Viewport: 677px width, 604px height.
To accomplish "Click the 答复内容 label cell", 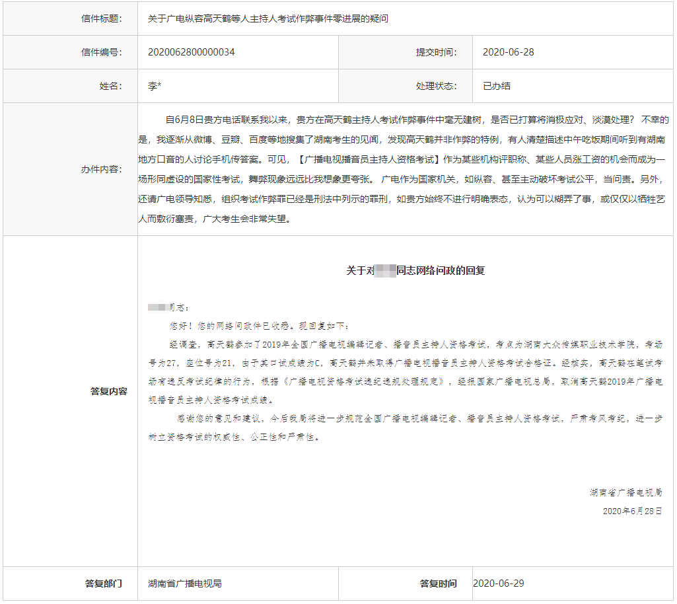I will tap(108, 391).
